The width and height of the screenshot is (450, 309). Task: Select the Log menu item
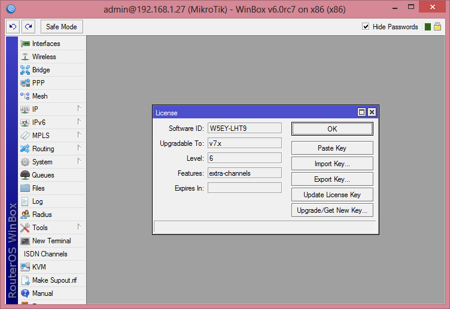(37, 201)
